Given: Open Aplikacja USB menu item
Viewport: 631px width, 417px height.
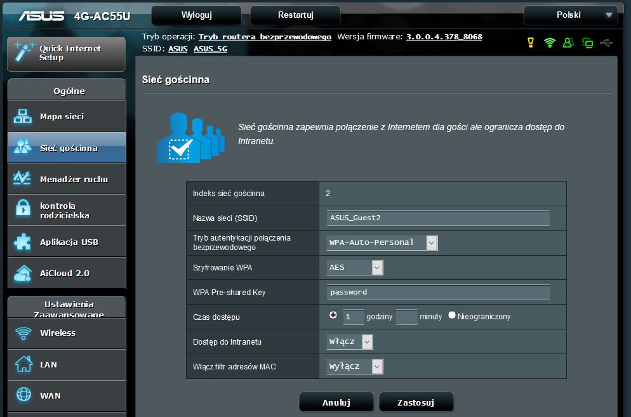Looking at the screenshot, I should point(67,242).
